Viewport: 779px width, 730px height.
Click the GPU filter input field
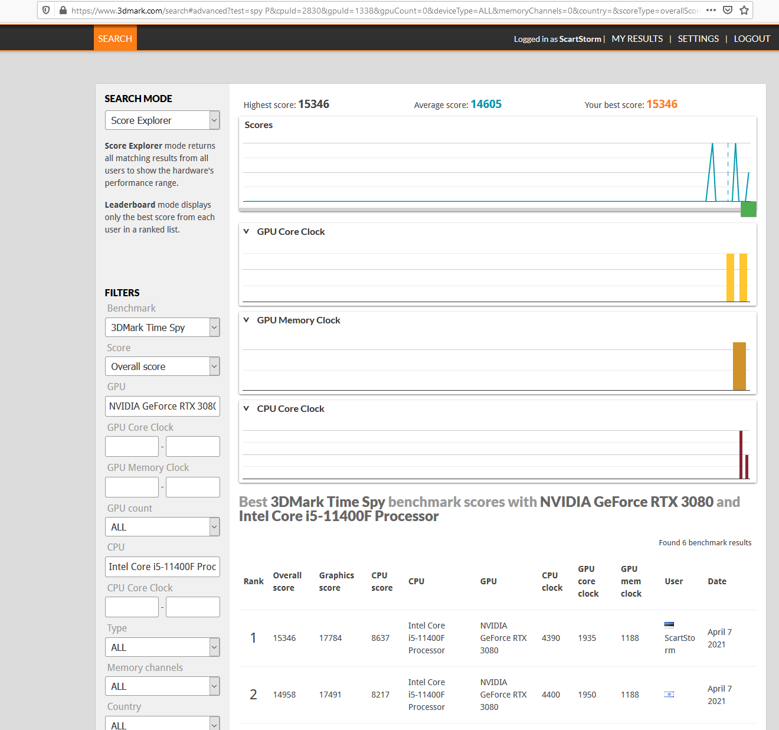162,406
